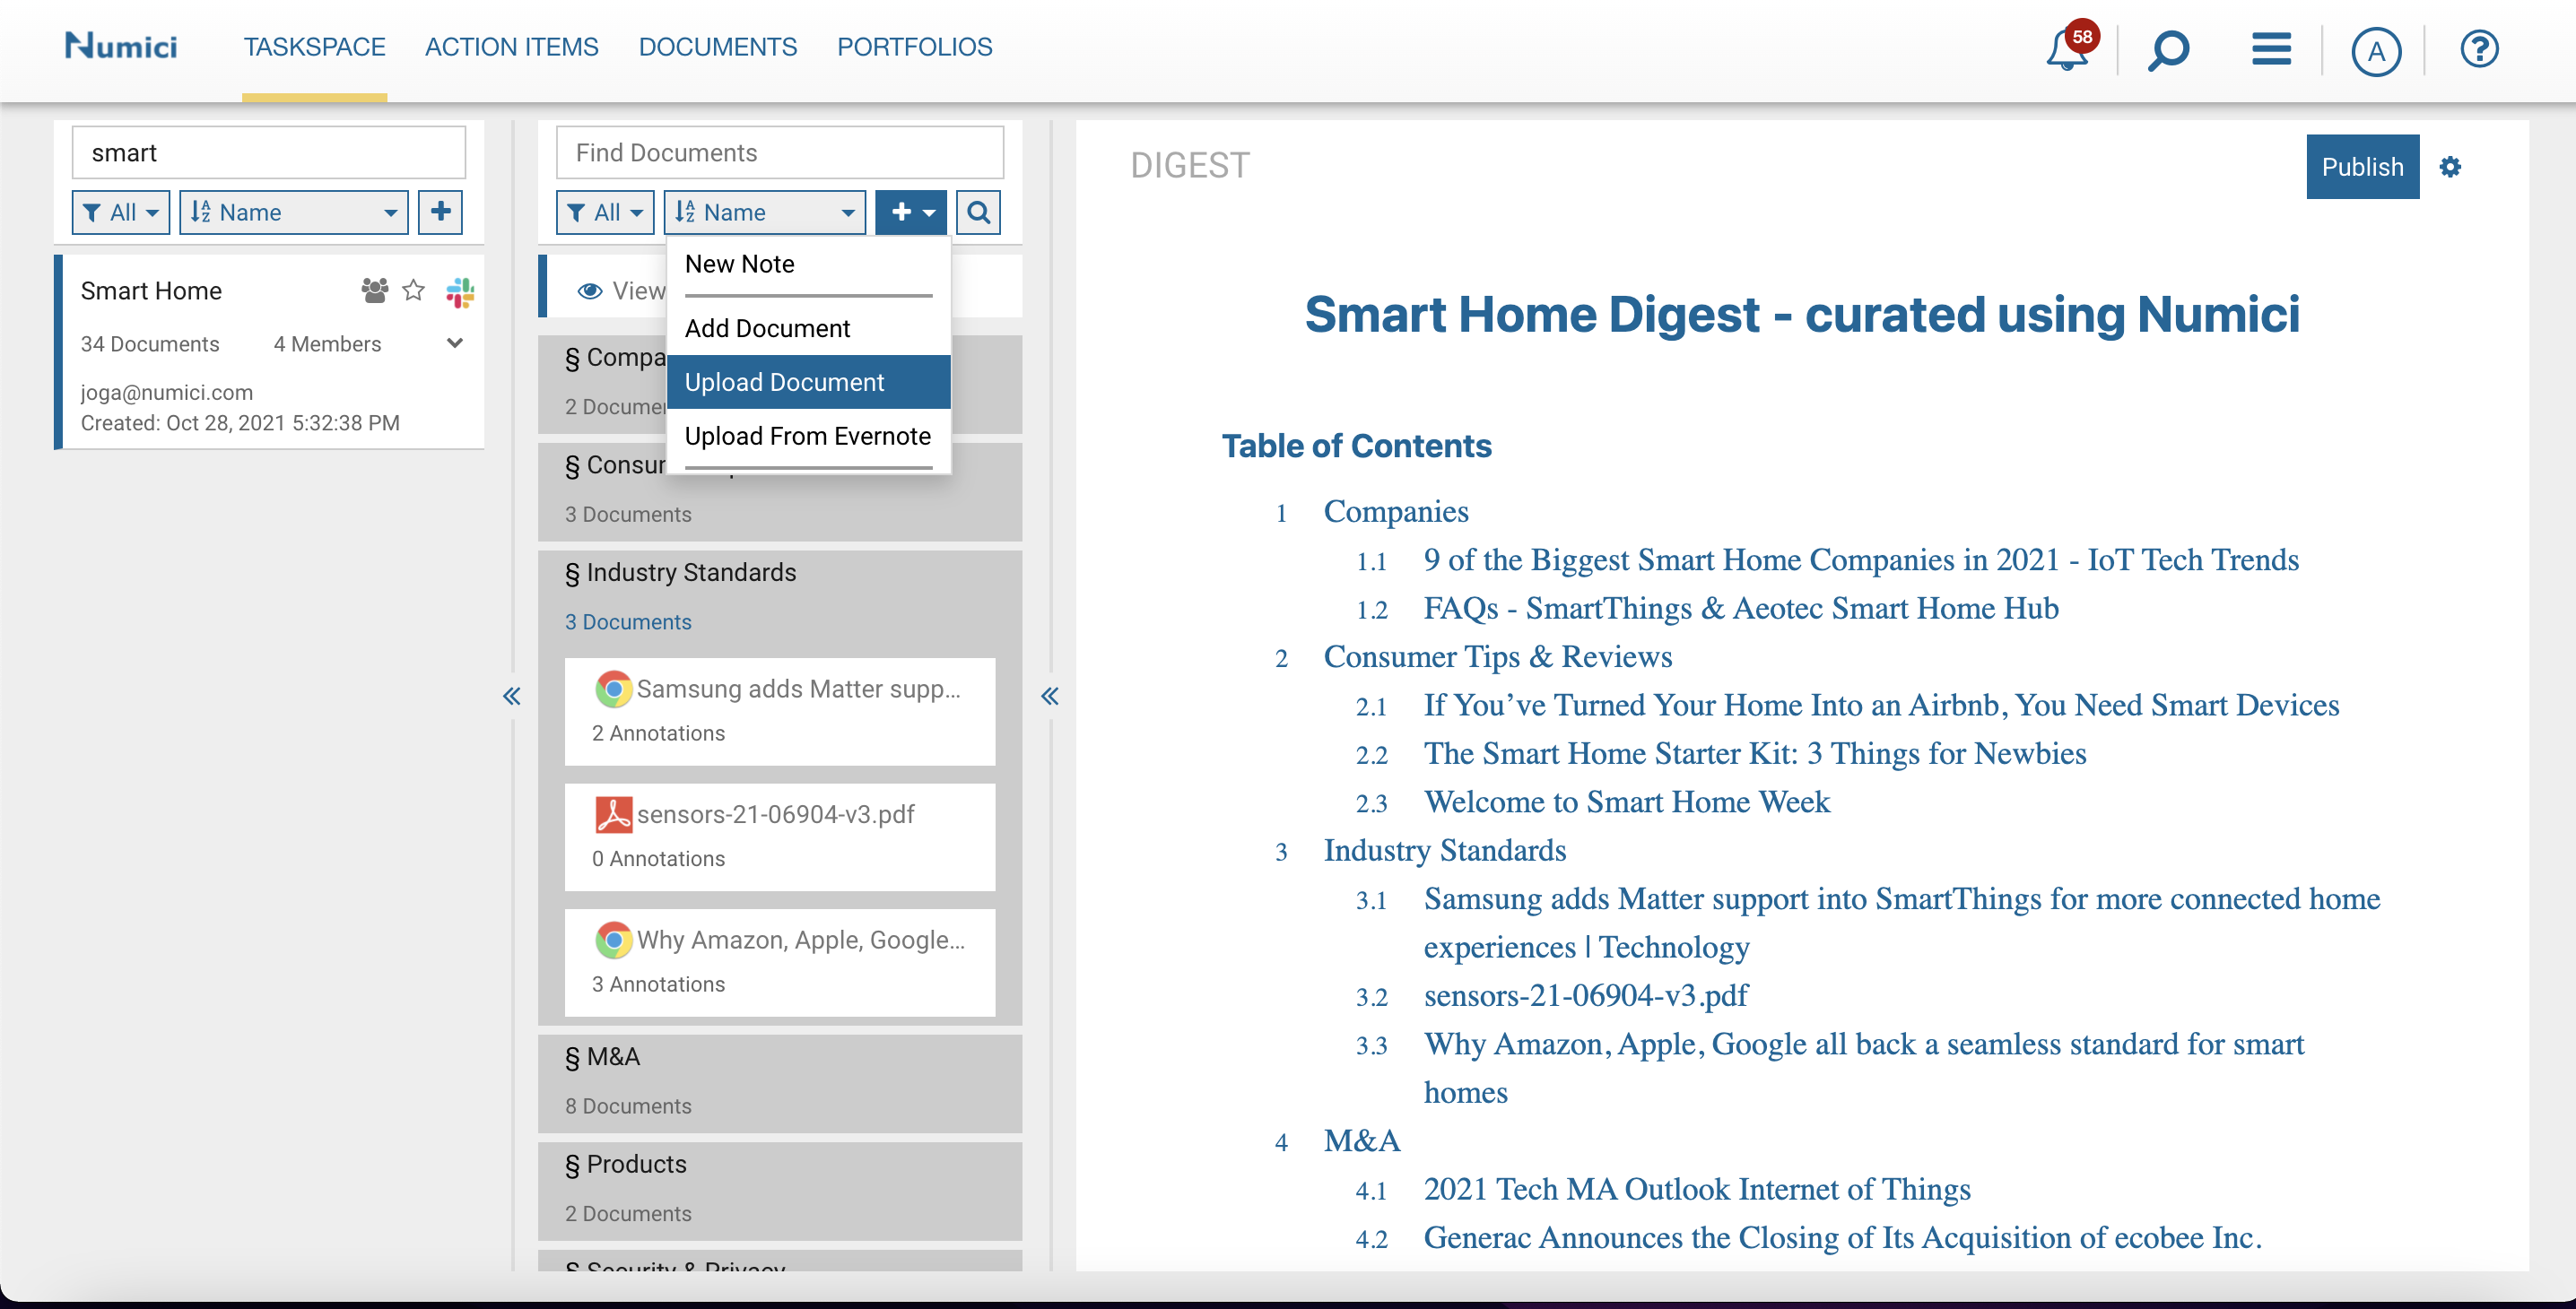Toggle the add document plus dropdown button
Image resolution: width=2576 pixels, height=1309 pixels.
(x=911, y=212)
